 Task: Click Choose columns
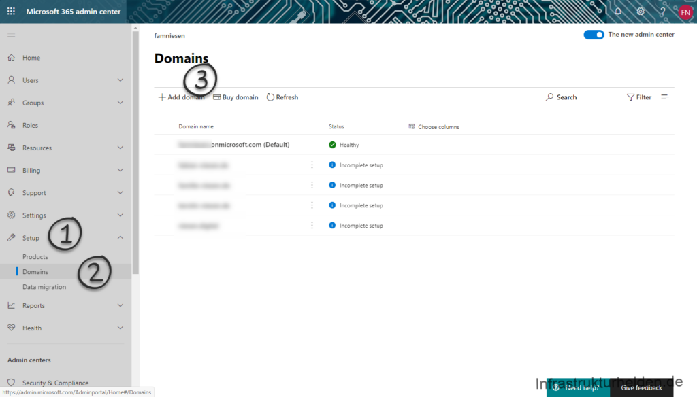point(434,127)
